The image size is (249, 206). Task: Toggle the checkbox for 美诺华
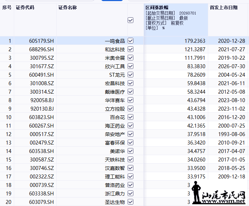coord(131,151)
